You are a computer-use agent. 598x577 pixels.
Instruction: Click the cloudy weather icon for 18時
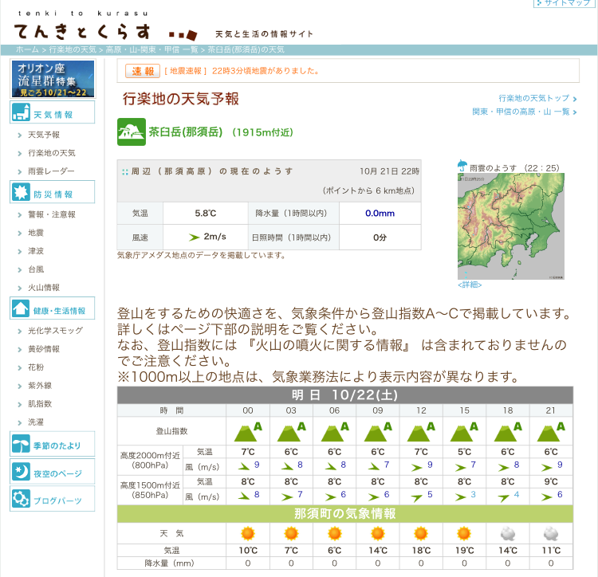[x=508, y=533]
